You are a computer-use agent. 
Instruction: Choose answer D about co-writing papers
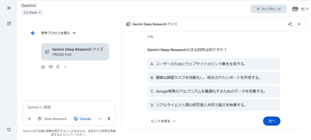pos(214,105)
